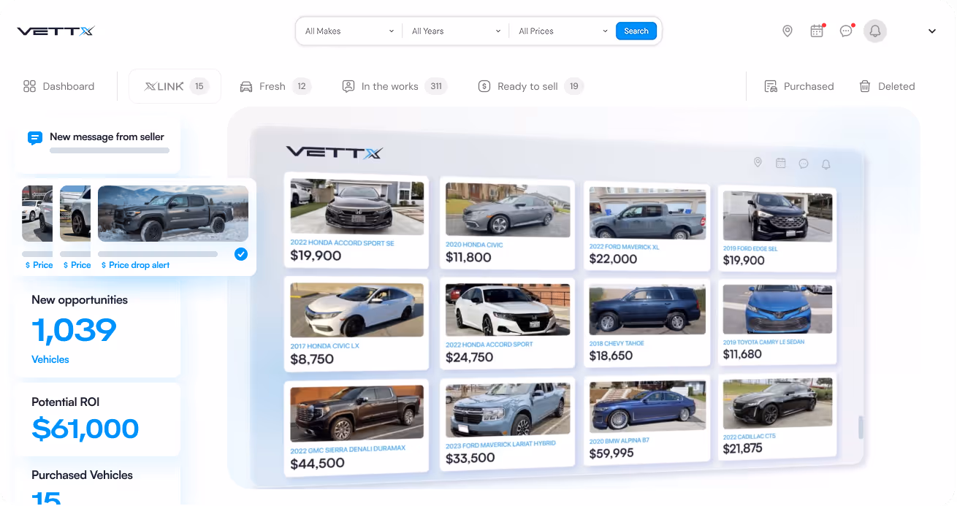This screenshot has height=506, width=957.
Task: Click the bell icon in the preview panel
Action: pos(826,164)
